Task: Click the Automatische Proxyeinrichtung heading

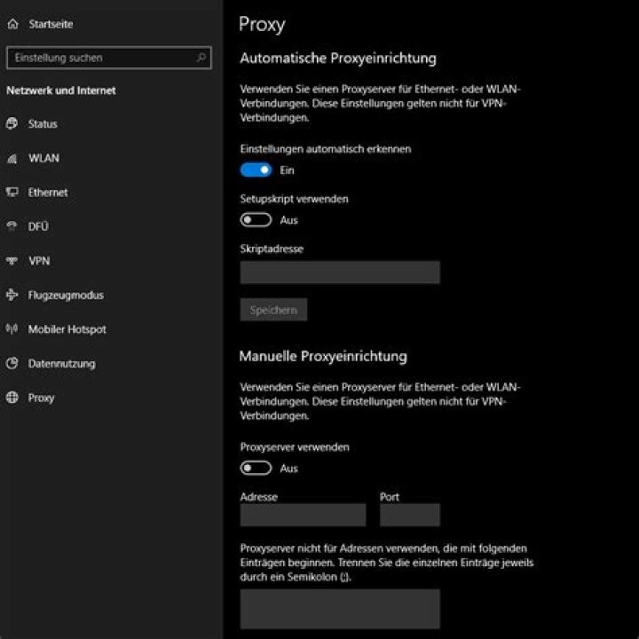Action: point(338,59)
